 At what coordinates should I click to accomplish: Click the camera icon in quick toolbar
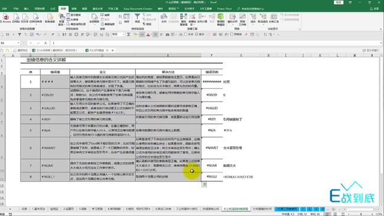click(x=167, y=34)
